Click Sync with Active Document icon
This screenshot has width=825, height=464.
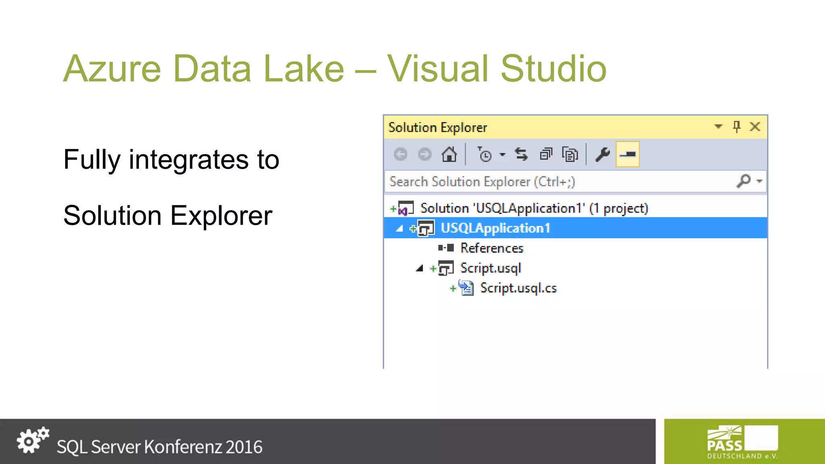pos(521,154)
